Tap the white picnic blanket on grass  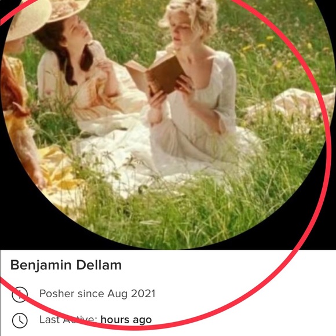tap(133, 159)
